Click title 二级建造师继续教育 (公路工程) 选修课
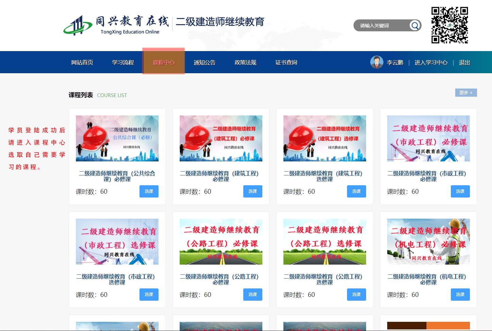The image size is (492, 331). click(325, 279)
